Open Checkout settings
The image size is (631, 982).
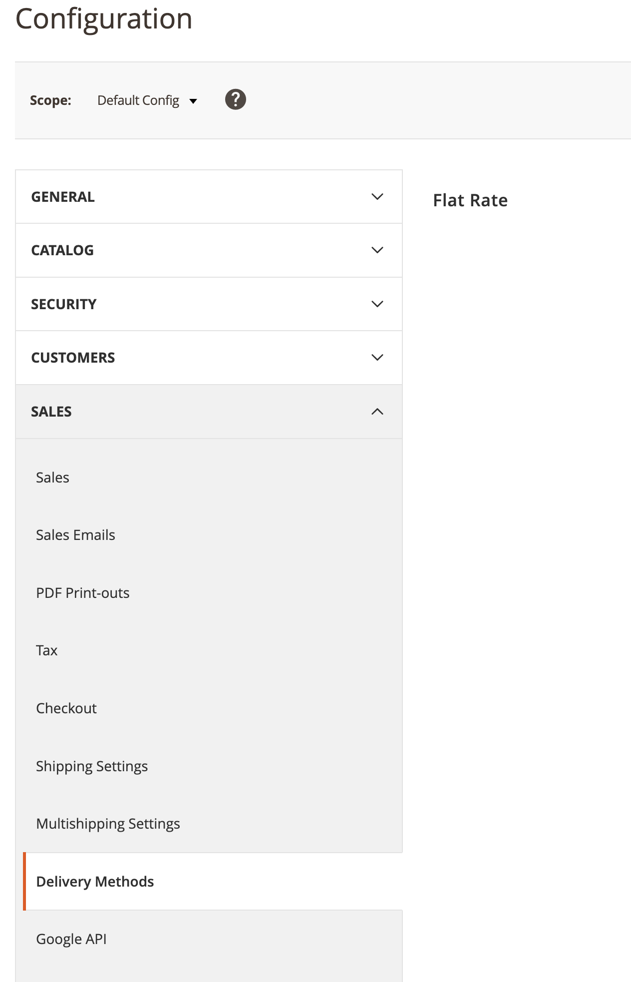[x=66, y=708]
